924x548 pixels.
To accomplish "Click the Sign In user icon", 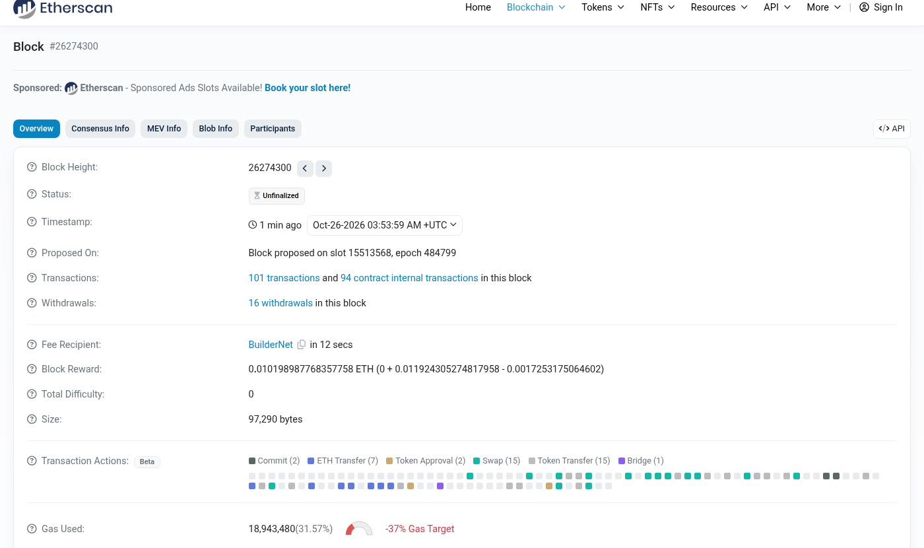I will coord(864,7).
